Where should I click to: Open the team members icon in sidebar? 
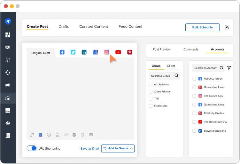(x=8, y=123)
